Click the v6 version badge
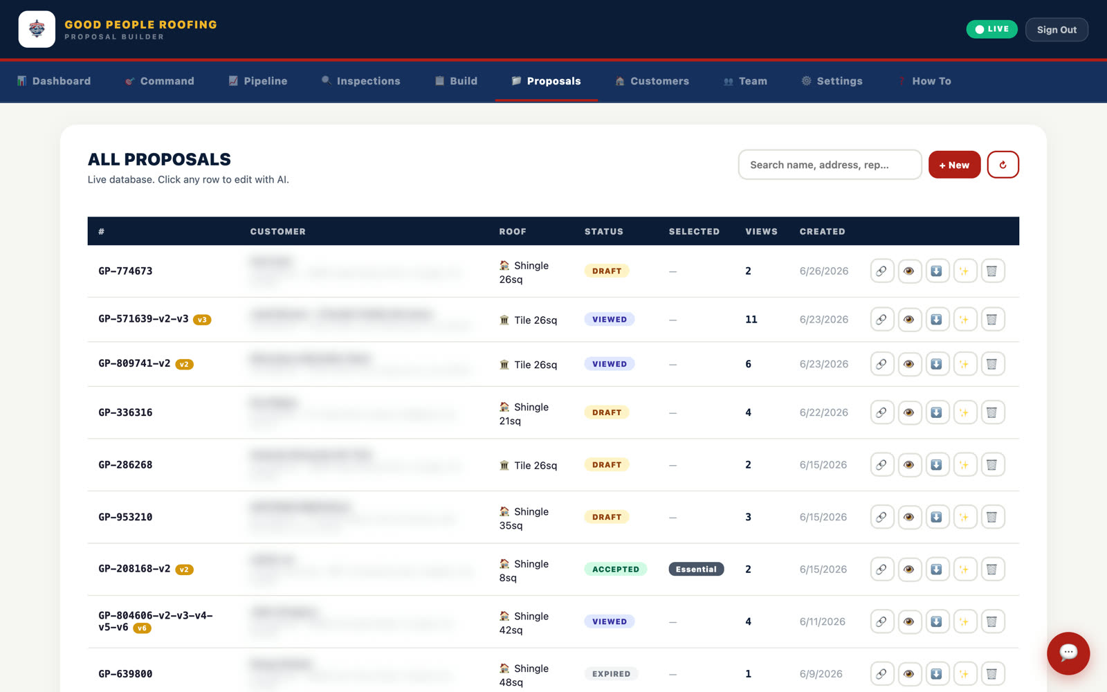This screenshot has height=692, width=1107. point(142,628)
